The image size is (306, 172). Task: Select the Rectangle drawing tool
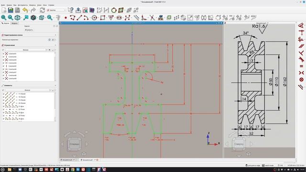pyautogui.click(x=103, y=18)
